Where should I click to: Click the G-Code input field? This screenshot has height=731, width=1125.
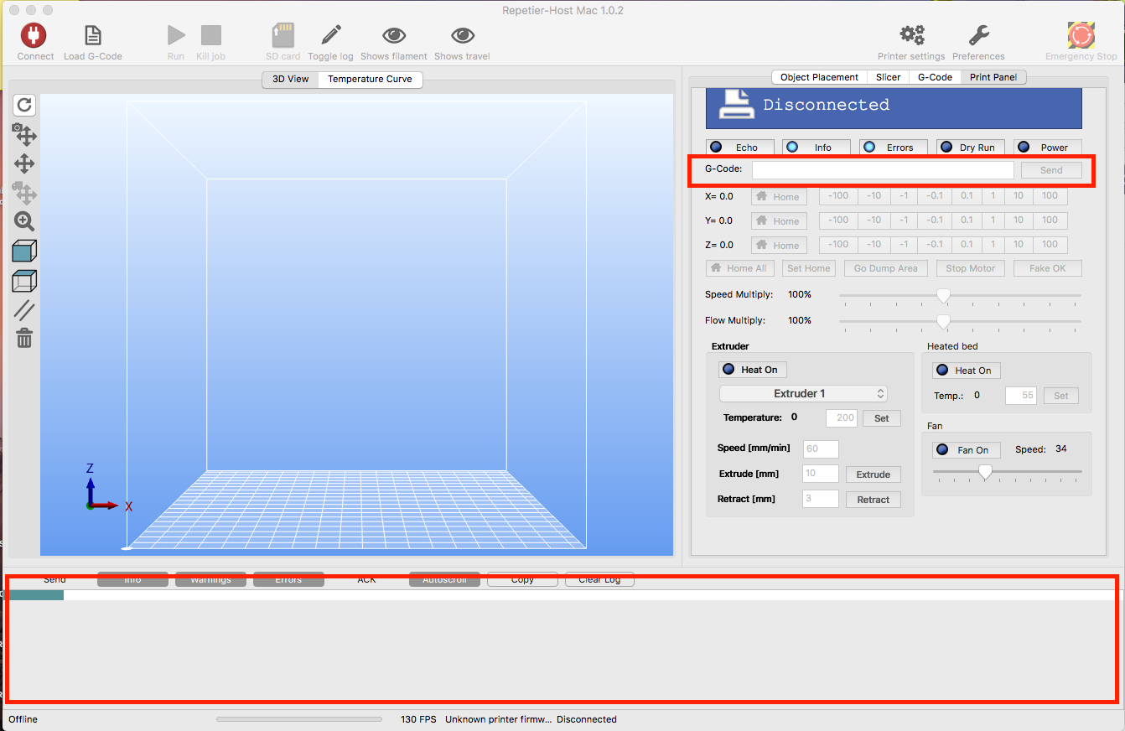[x=882, y=170]
